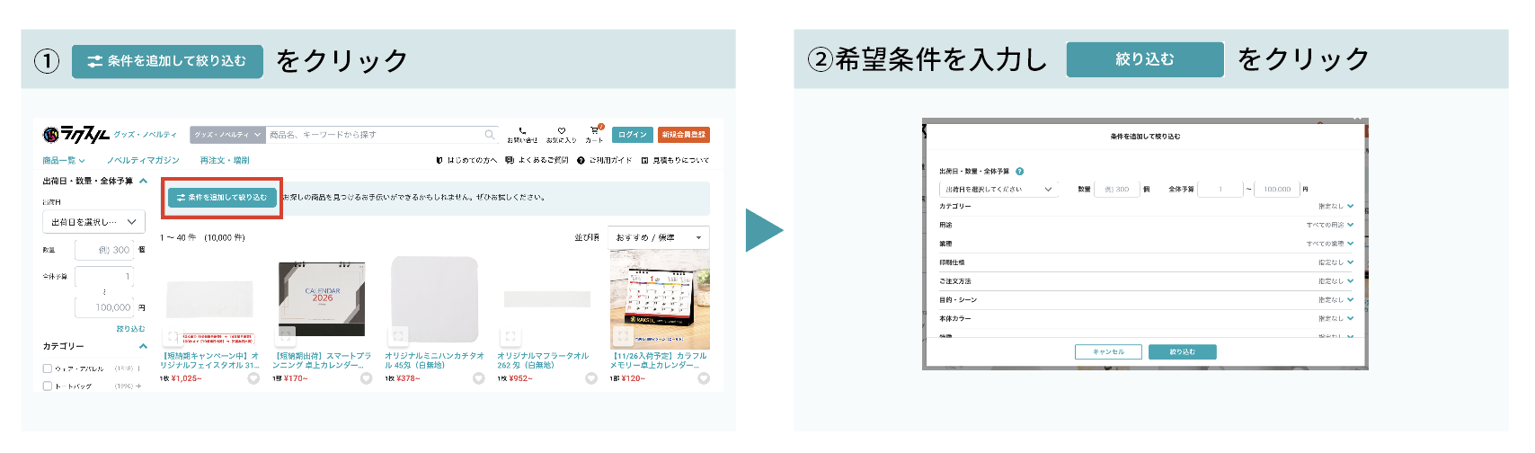This screenshot has width=1535, height=453.
Task: Open the オリジナルフェイスタオル product title
Action: (x=209, y=360)
